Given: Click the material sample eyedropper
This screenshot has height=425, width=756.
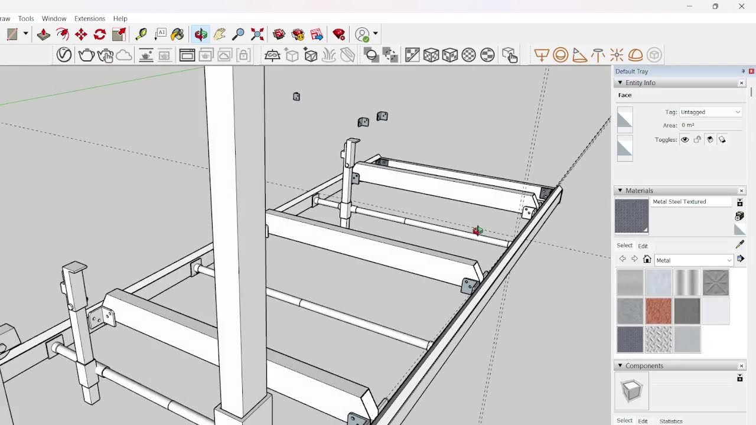Looking at the screenshot, I should click(x=740, y=244).
